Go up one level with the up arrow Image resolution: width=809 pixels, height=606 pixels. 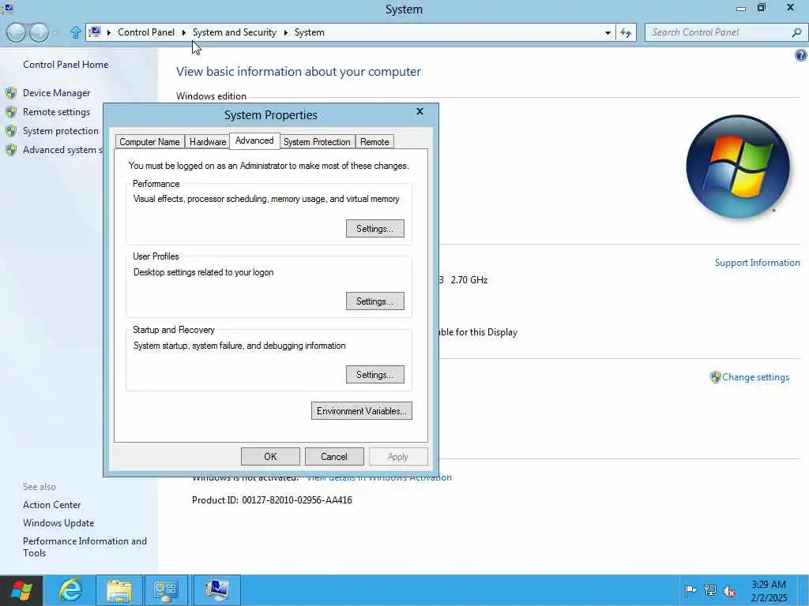tap(75, 32)
